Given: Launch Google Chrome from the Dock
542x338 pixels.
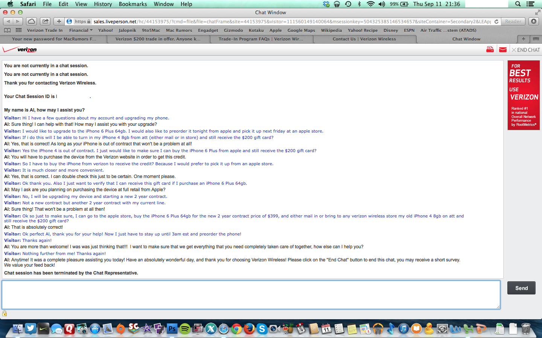Looking at the screenshot, I should [236, 329].
